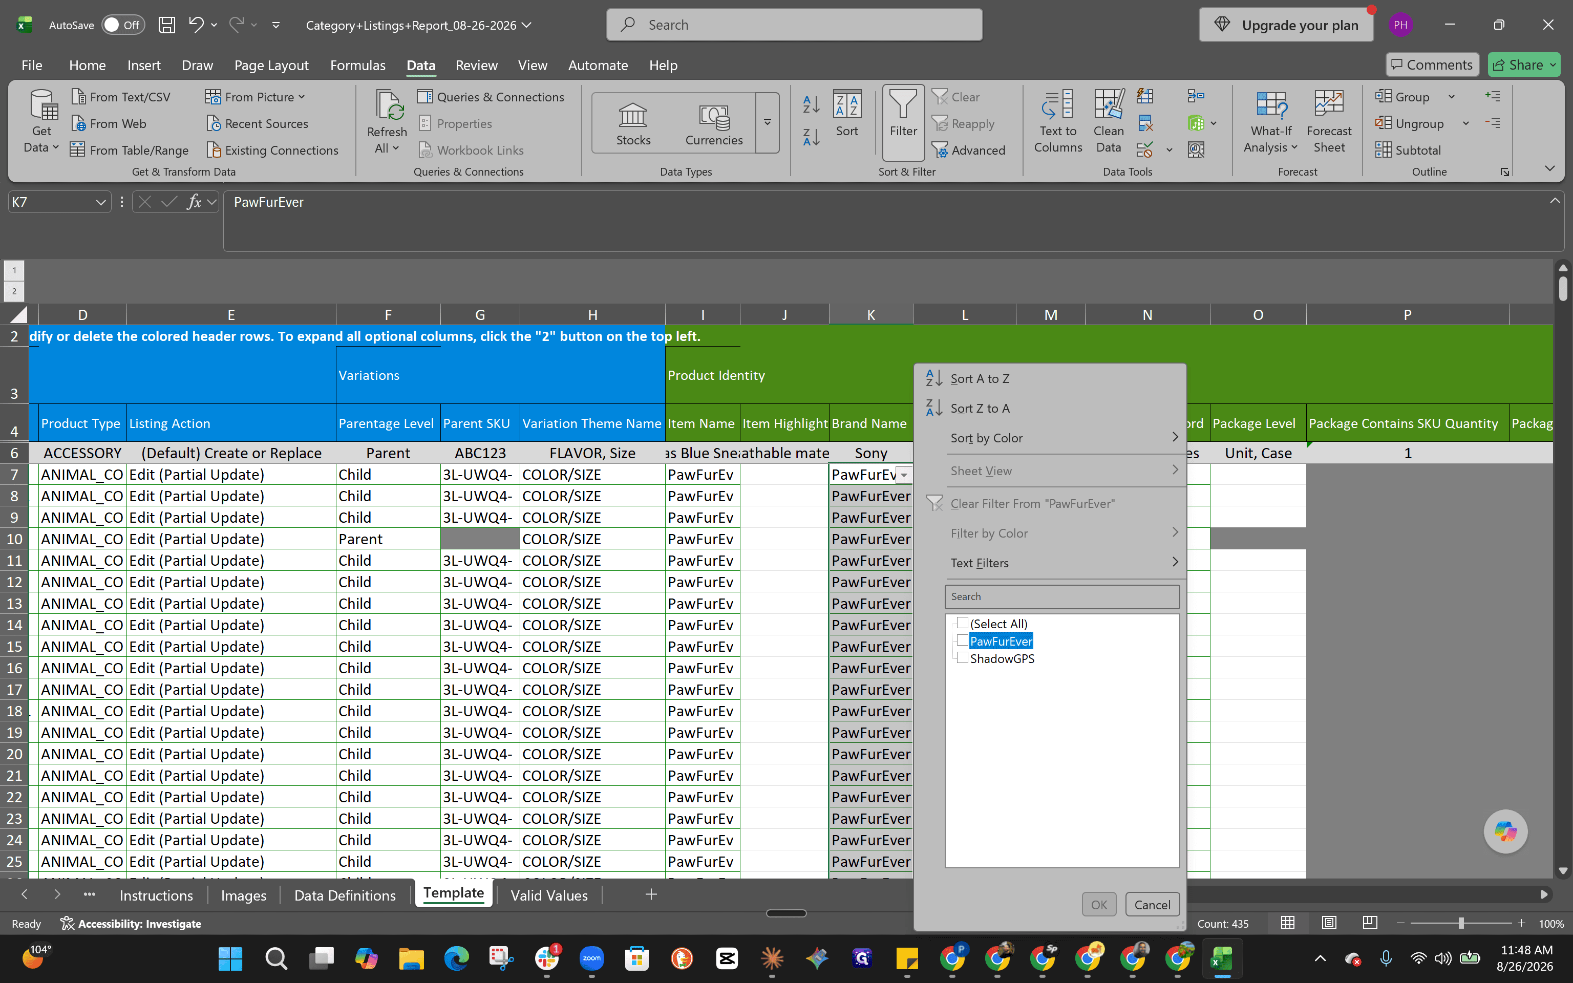Viewport: 1573px width, 983px height.
Task: Open Forecast Sheet icon
Action: pyautogui.click(x=1329, y=121)
